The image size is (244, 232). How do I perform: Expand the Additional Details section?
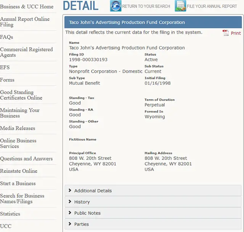pyautogui.click(x=153, y=190)
